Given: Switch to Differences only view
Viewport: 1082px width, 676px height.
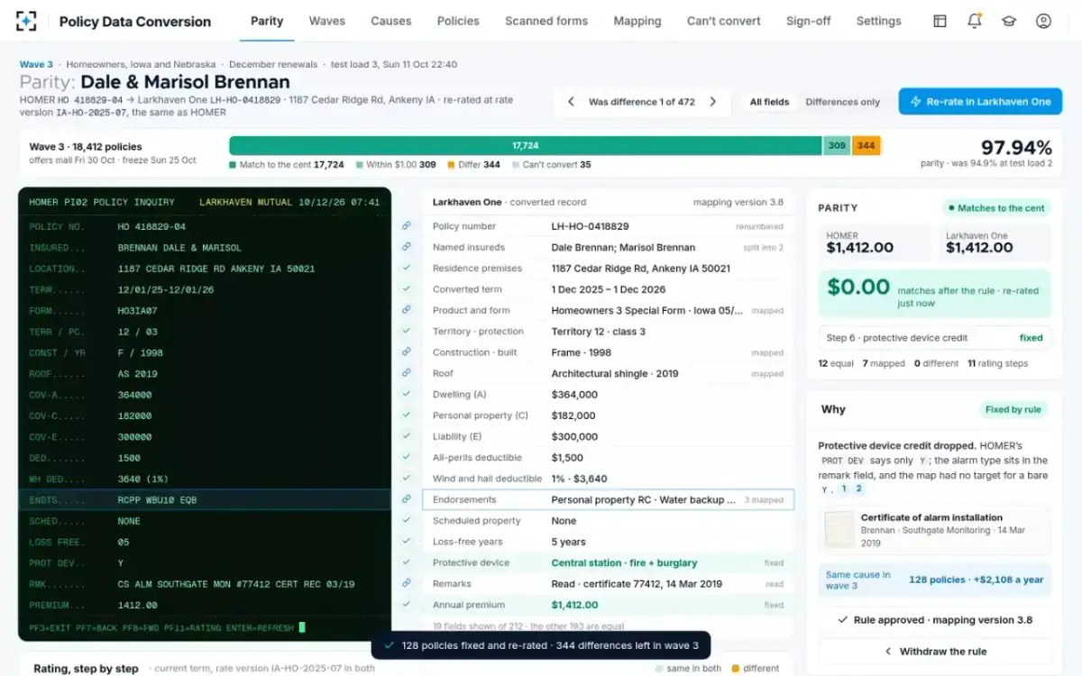Looking at the screenshot, I should [x=842, y=102].
